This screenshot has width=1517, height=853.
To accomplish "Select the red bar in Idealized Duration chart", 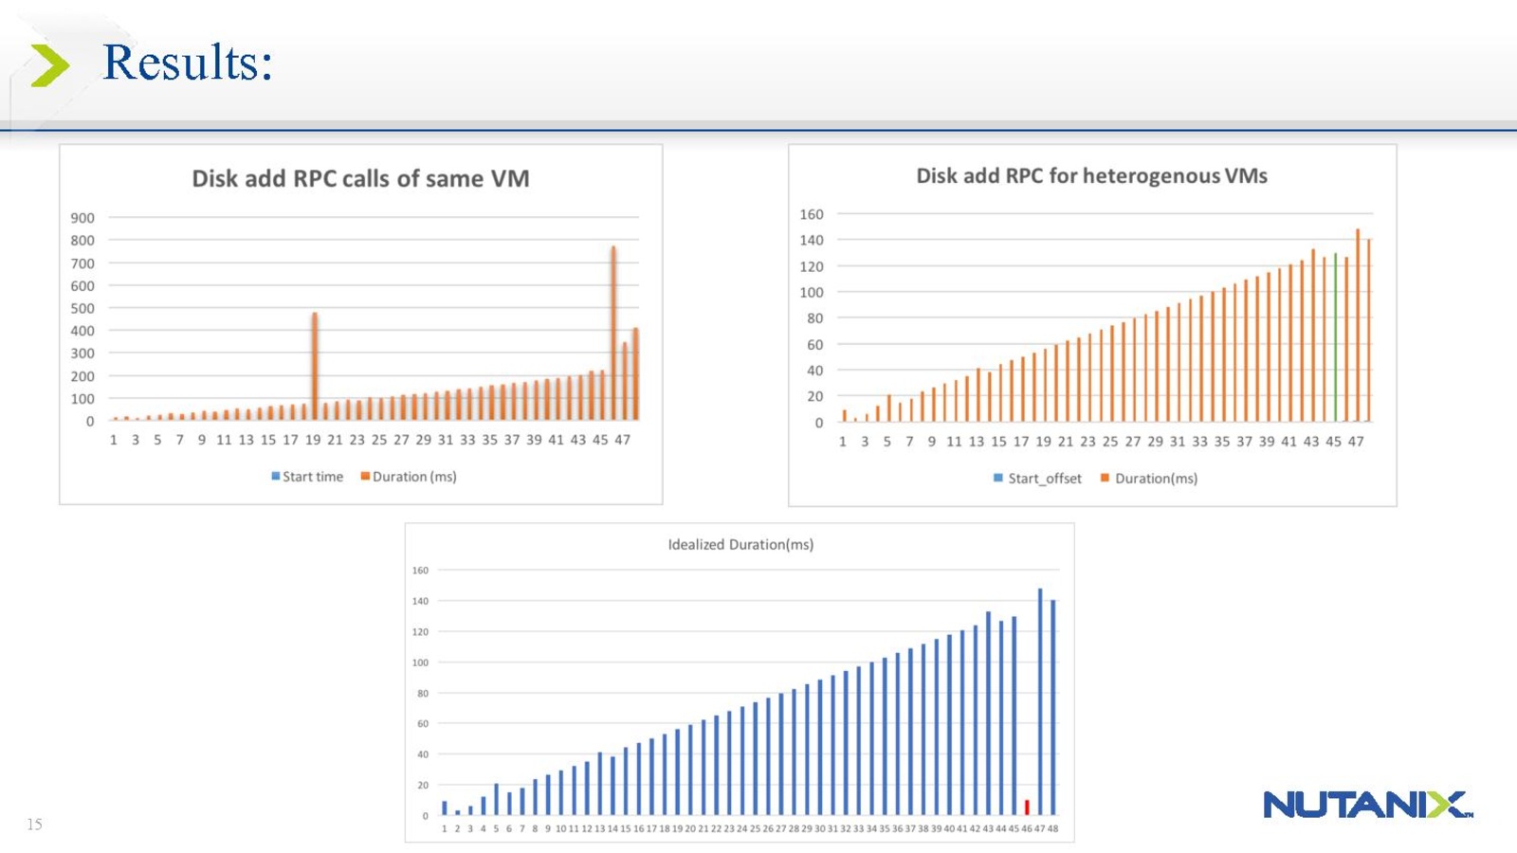I will click(1027, 807).
